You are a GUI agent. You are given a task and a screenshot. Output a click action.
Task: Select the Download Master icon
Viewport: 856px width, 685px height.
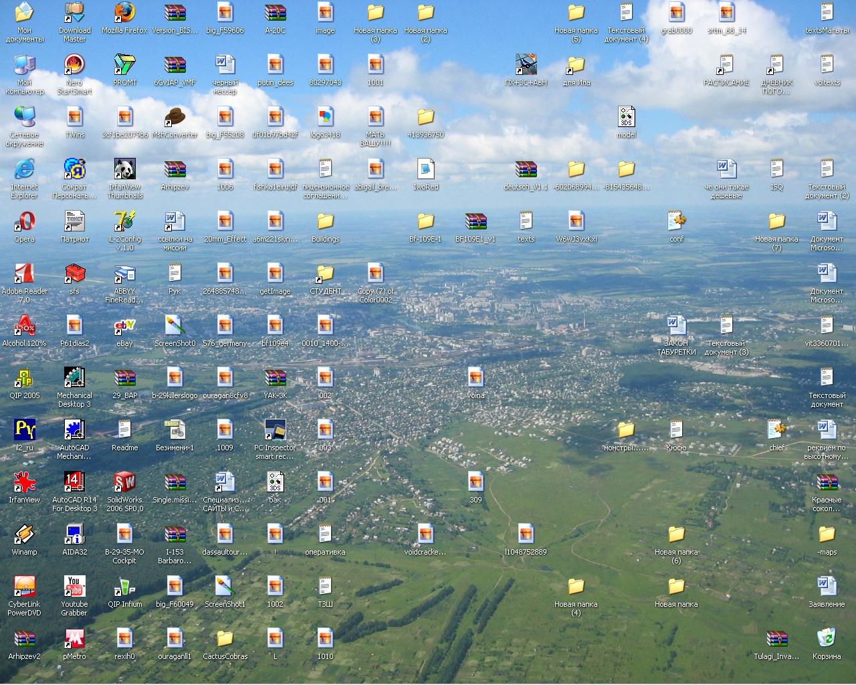[74, 13]
